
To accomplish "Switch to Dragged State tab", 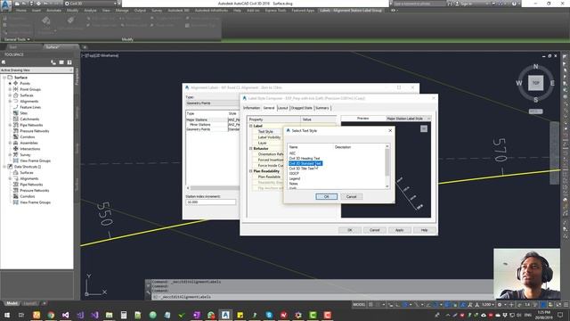I will pyautogui.click(x=301, y=108).
